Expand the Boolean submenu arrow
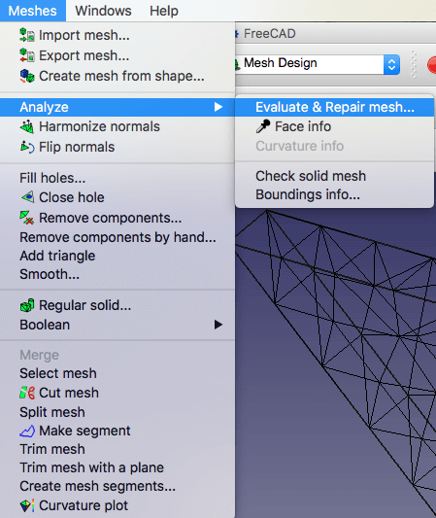Screen dimensions: 436x518 click(x=218, y=325)
